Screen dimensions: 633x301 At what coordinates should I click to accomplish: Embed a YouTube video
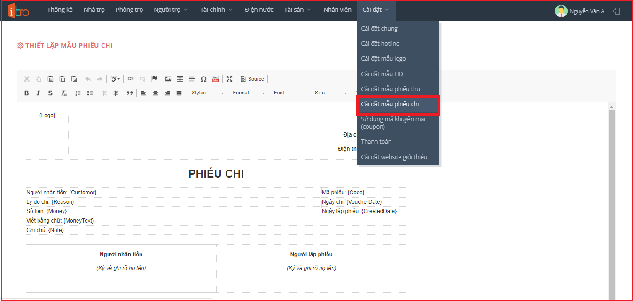(215, 79)
